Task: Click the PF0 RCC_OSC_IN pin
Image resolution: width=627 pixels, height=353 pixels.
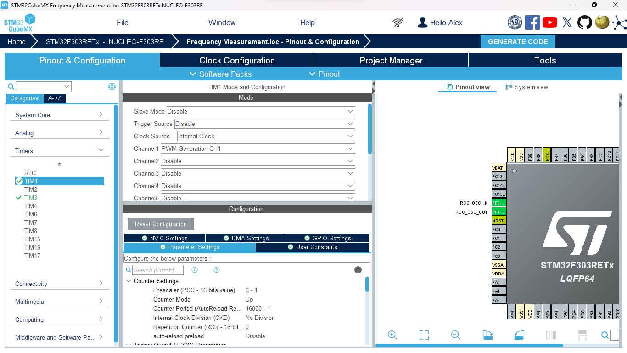Action: (499, 203)
